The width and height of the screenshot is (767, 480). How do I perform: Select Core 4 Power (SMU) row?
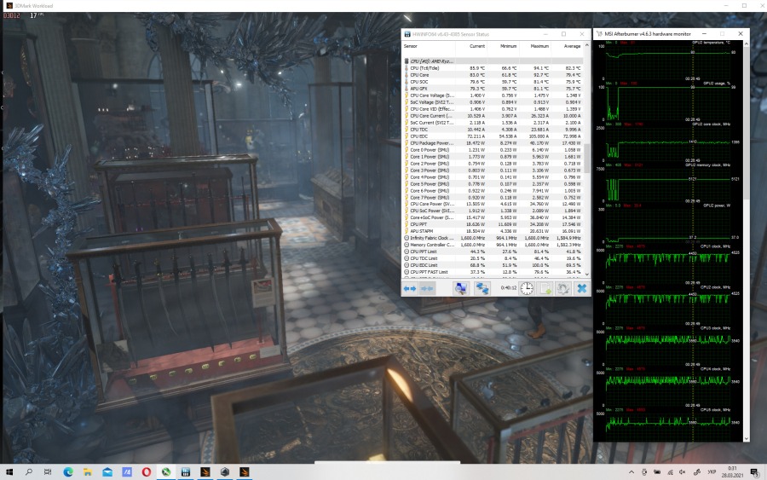493,177
